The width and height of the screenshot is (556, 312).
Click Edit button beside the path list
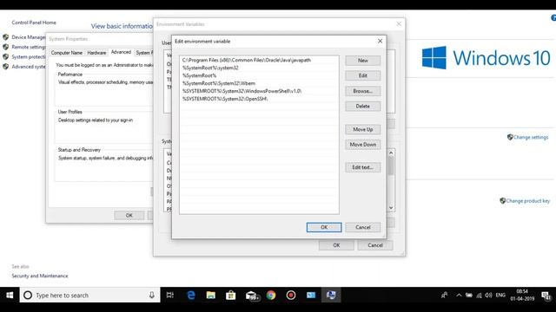pos(363,75)
